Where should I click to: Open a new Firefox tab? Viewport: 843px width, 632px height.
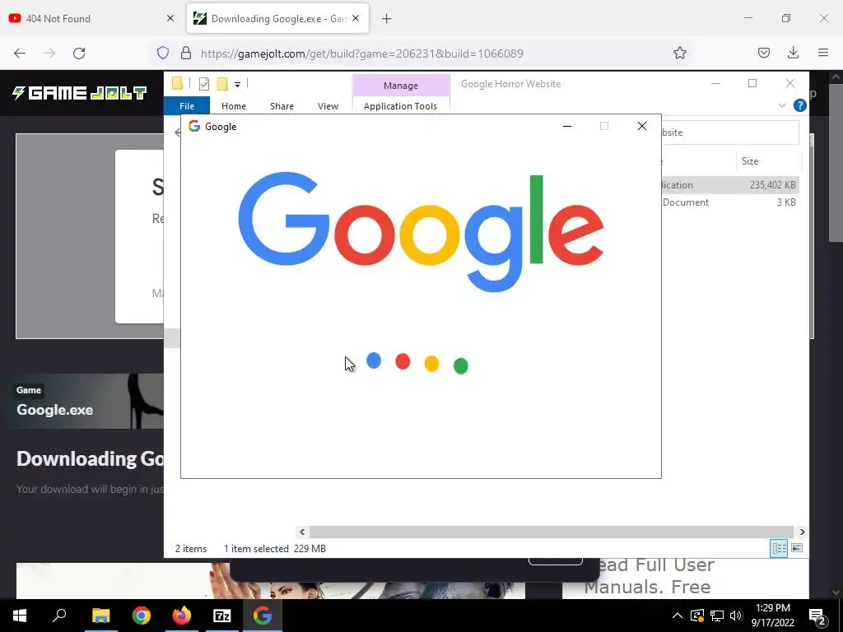[386, 19]
